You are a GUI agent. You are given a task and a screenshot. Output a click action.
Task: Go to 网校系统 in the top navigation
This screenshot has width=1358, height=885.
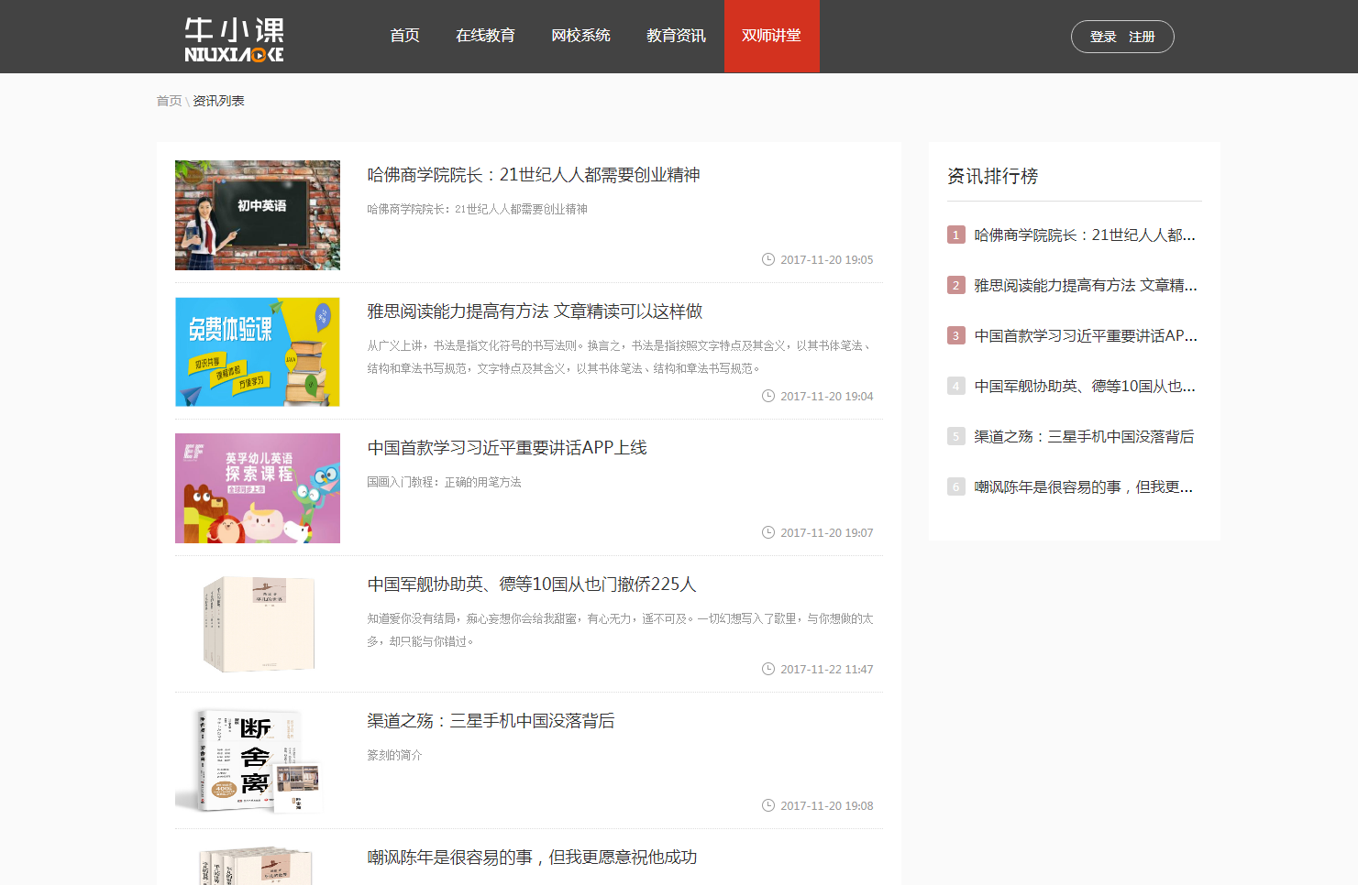pos(580,36)
